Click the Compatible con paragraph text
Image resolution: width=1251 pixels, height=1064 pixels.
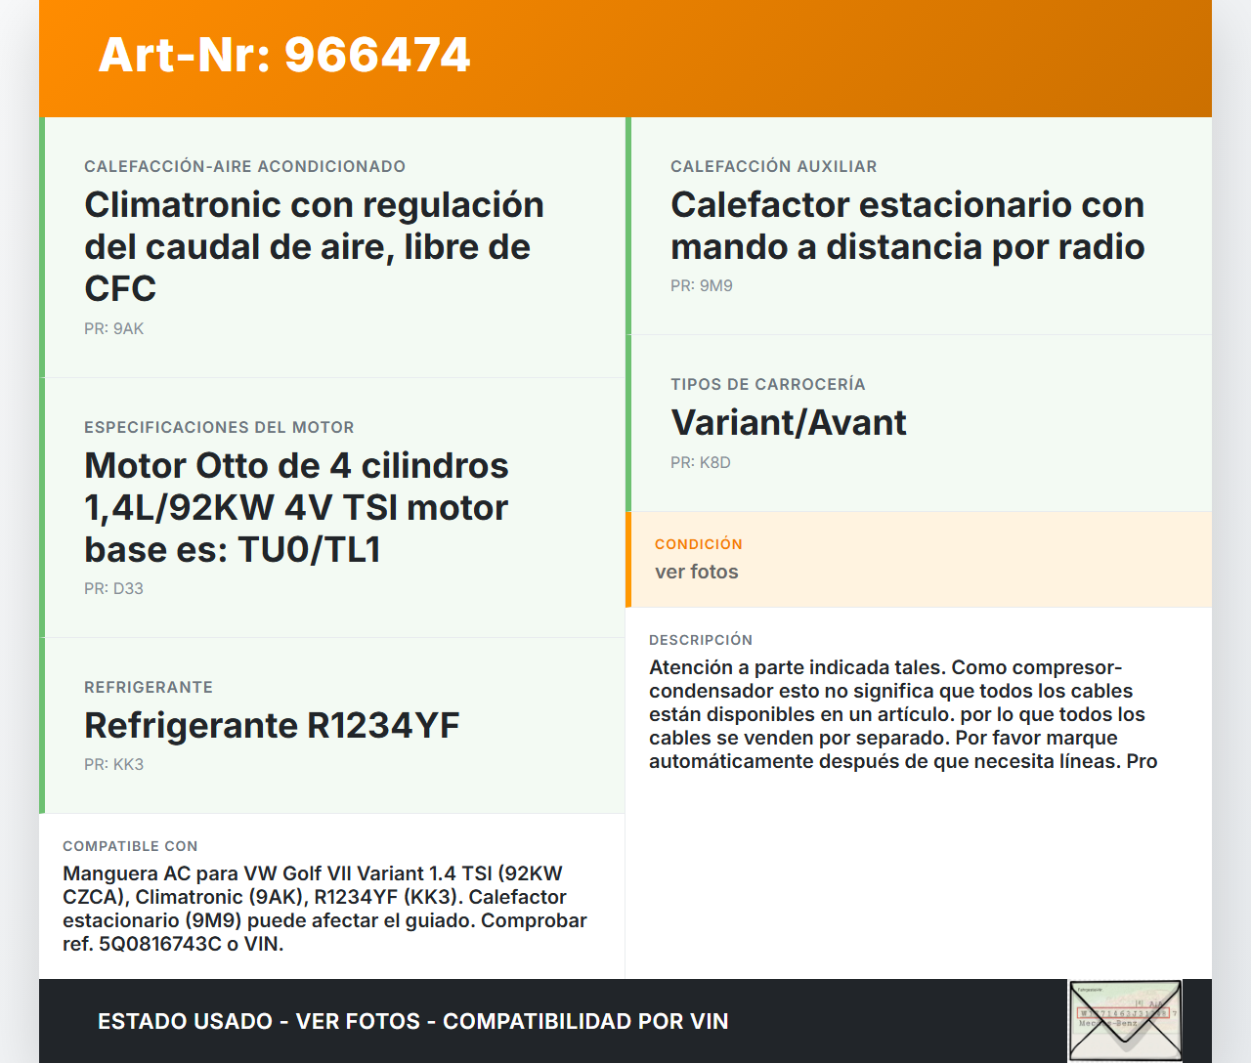click(x=324, y=909)
